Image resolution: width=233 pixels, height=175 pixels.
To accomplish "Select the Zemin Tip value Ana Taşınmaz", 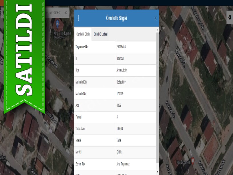I will 123,164.
